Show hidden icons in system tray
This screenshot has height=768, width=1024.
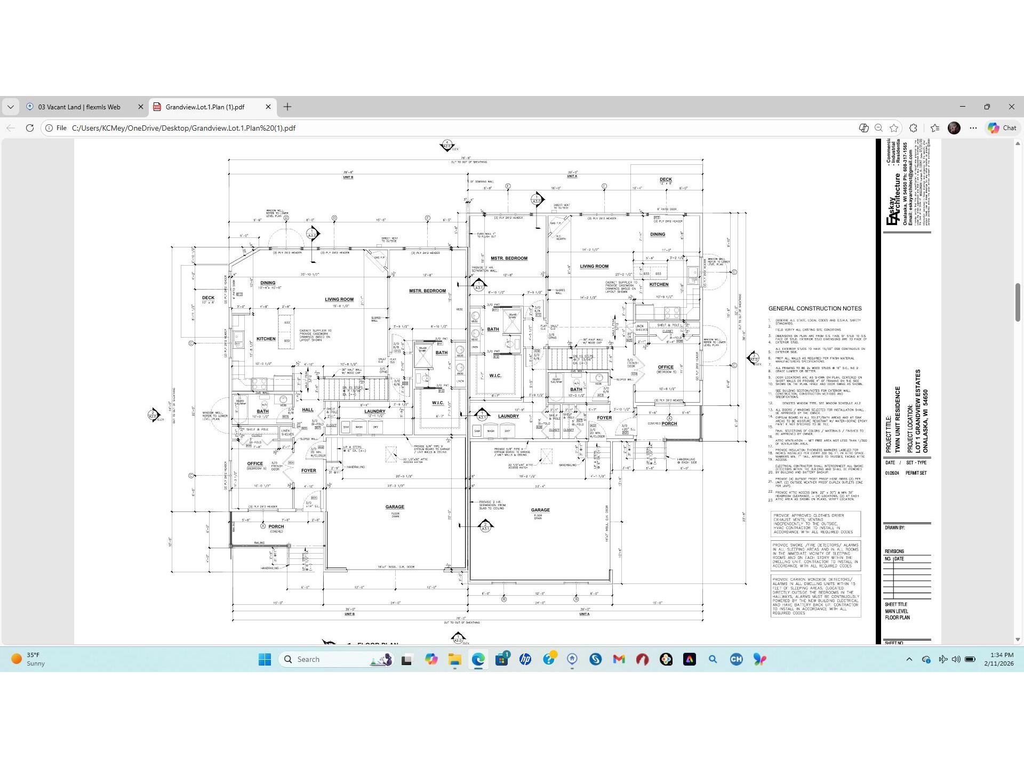point(909,659)
